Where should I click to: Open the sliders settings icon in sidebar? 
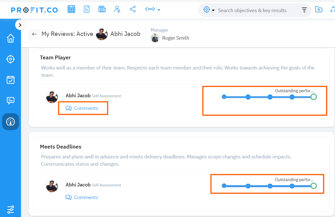(11, 209)
